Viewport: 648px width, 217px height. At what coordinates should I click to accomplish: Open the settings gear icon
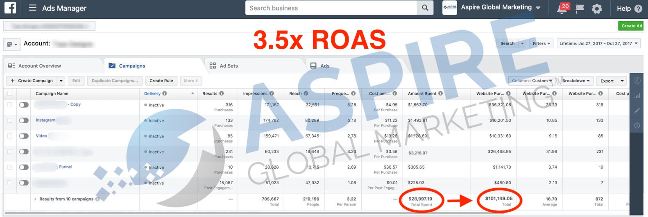click(597, 8)
